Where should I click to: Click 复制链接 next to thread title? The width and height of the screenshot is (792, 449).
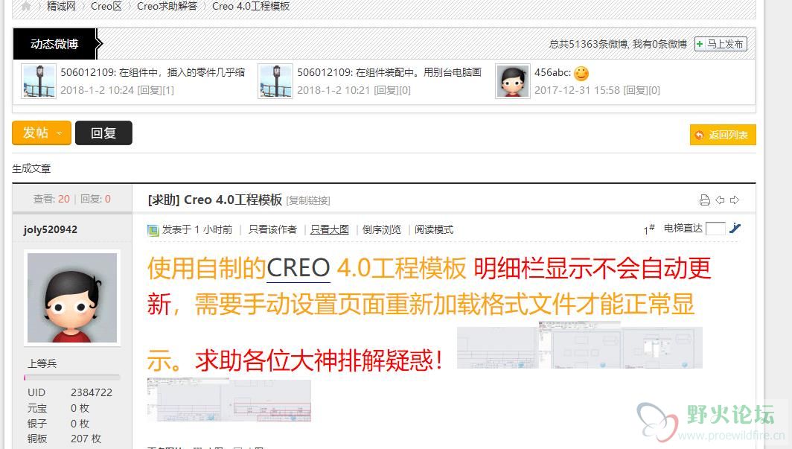point(308,200)
